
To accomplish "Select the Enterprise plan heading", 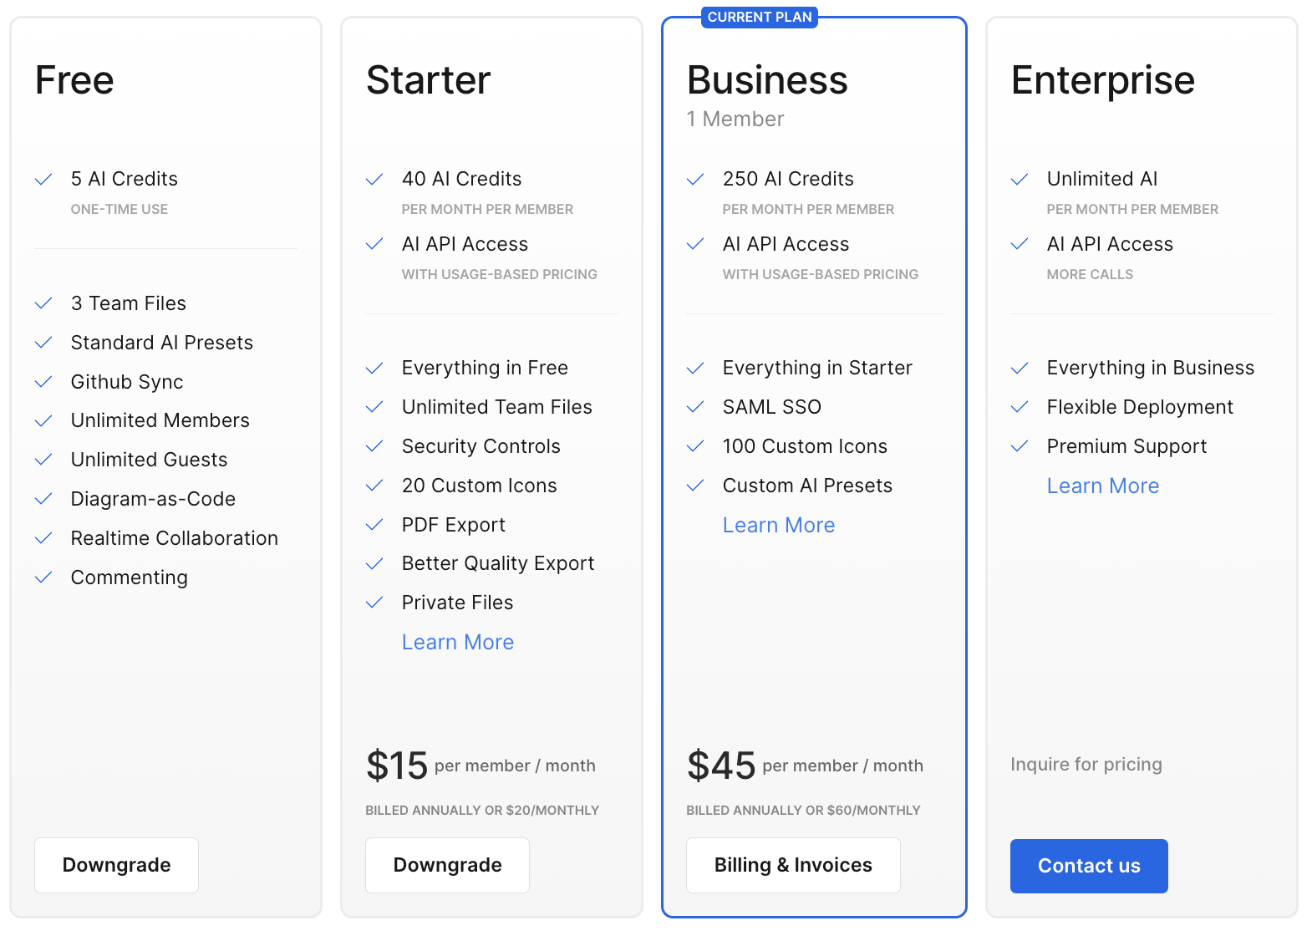I will point(1103,81).
